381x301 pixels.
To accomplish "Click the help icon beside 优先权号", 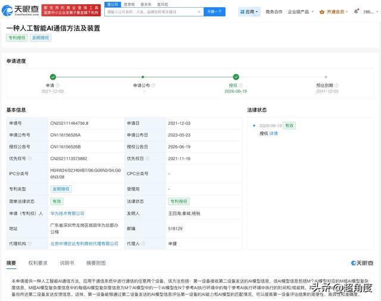I will tap(30, 159).
